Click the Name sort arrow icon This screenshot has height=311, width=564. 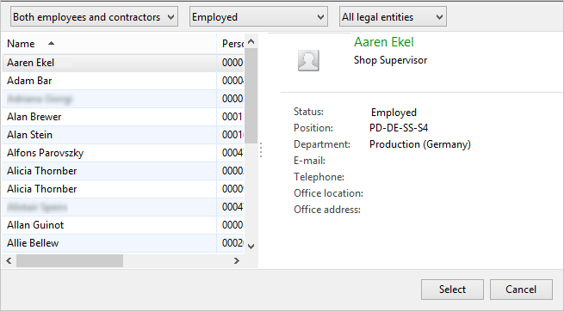(51, 44)
